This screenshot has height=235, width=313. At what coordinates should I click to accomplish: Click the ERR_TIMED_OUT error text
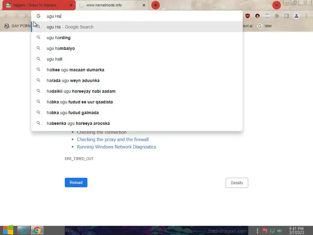click(x=79, y=159)
